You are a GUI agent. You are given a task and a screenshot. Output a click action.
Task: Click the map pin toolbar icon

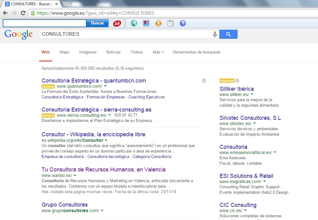(x=146, y=23)
